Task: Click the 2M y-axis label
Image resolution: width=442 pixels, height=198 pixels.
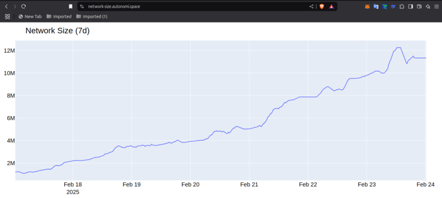Action: [10, 163]
